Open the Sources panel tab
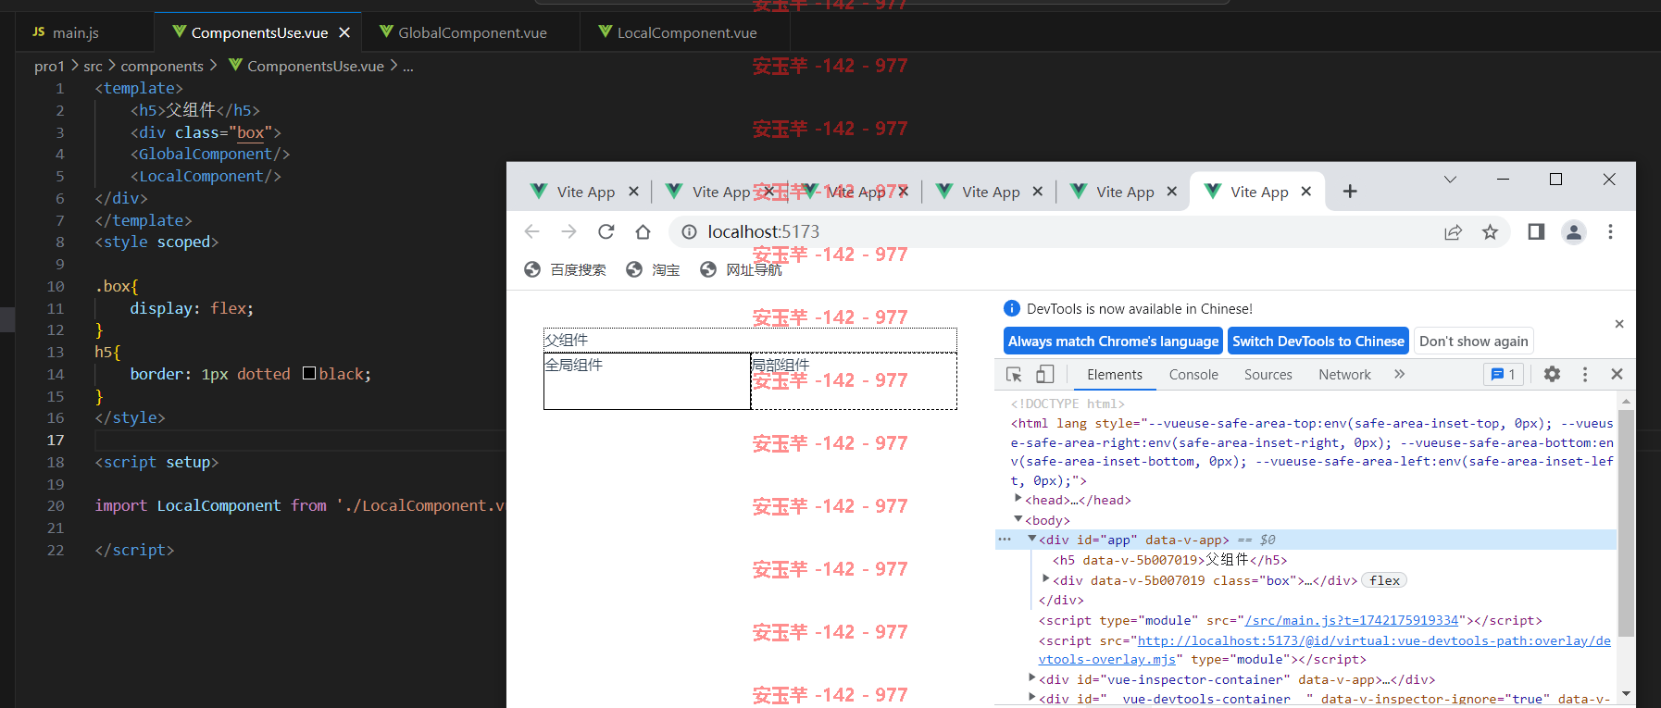Viewport: 1661px width, 708px height. click(1268, 374)
